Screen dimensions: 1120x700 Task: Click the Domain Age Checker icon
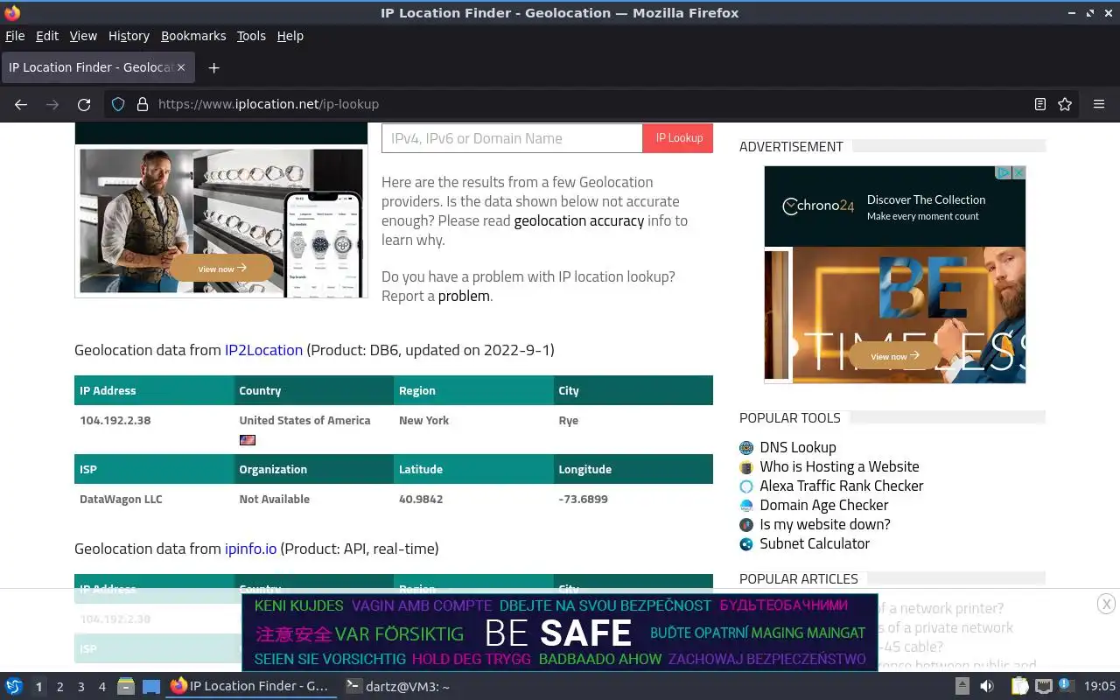coord(746,505)
